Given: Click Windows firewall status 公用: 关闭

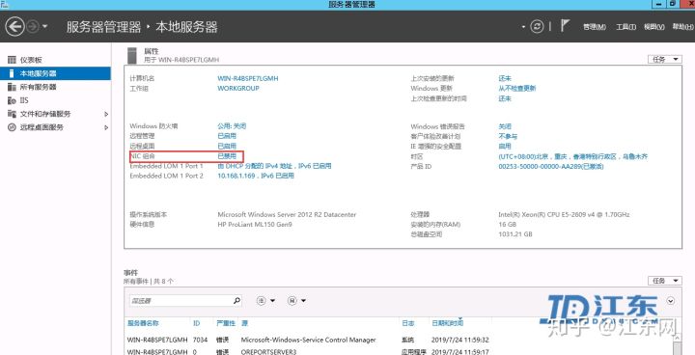Looking at the screenshot, I should (x=232, y=126).
